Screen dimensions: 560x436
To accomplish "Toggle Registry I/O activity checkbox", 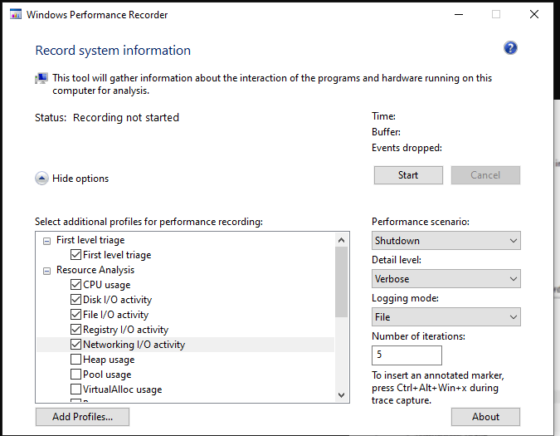I will point(75,329).
